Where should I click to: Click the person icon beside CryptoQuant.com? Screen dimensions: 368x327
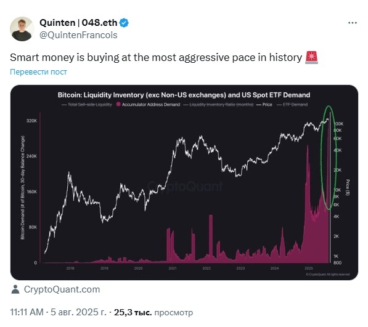[15, 289]
